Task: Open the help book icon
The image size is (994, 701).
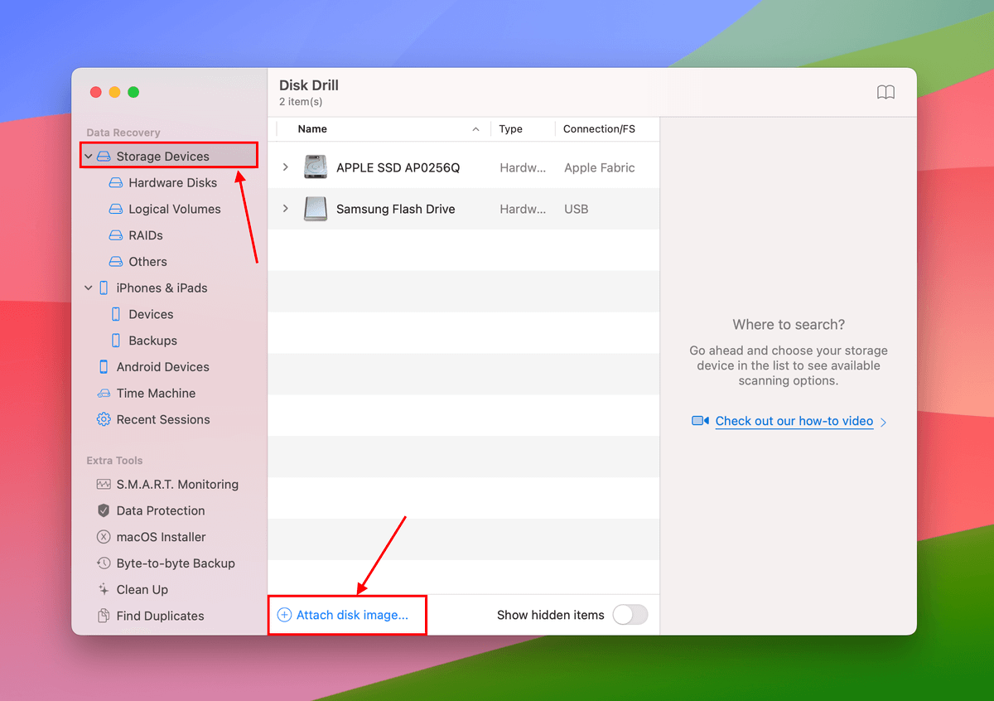Action: 885,92
